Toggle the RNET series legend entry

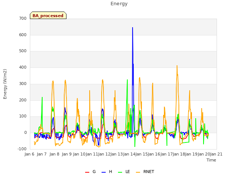[145, 172]
